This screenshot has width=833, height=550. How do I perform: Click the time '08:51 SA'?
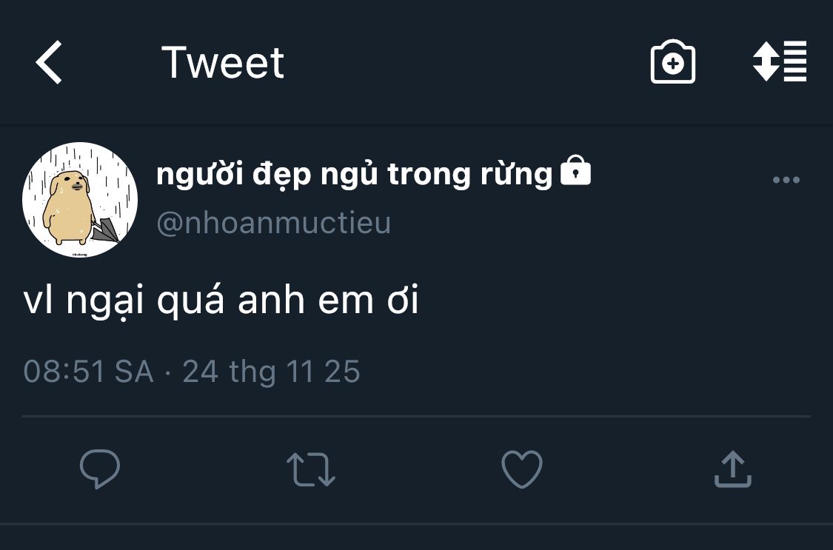click(88, 371)
